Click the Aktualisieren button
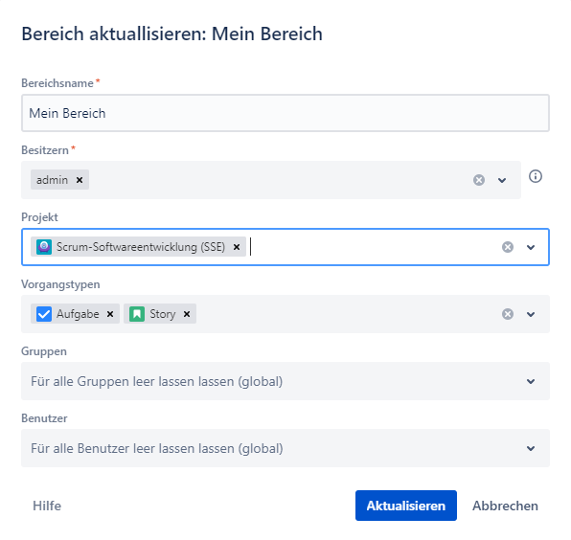Image resolution: width=571 pixels, height=540 pixels. click(x=406, y=506)
